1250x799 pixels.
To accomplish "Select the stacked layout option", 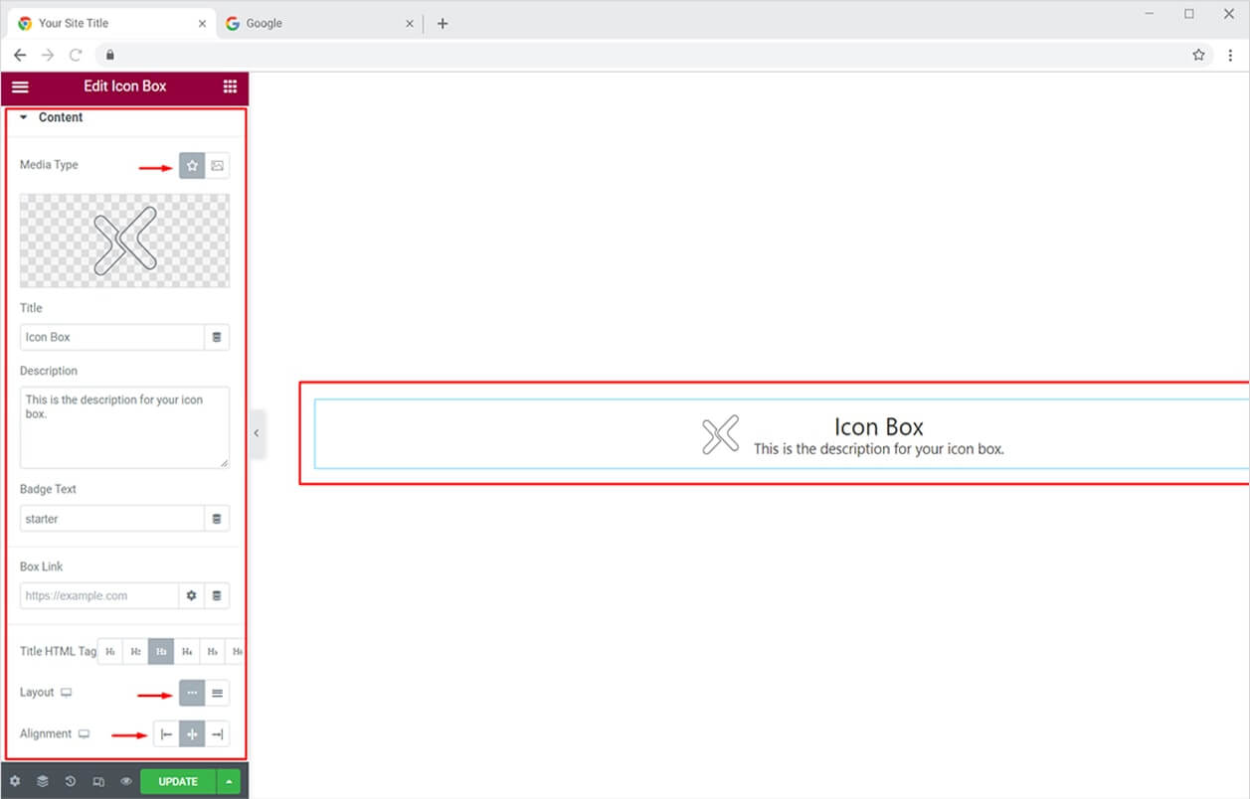I will (x=217, y=693).
